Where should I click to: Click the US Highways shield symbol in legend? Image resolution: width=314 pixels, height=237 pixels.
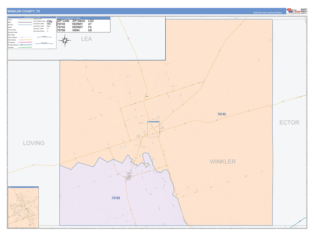click(22, 42)
